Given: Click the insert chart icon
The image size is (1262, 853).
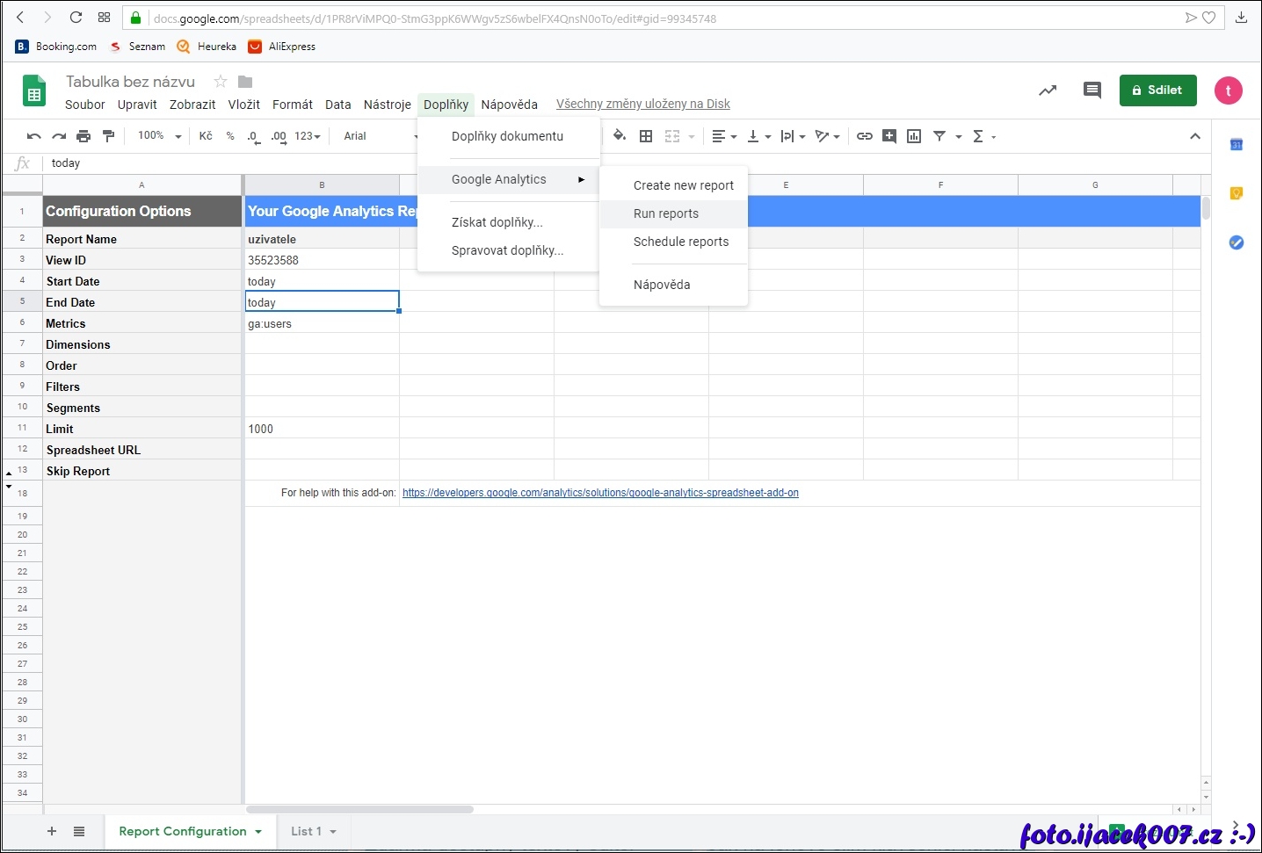Looking at the screenshot, I should (914, 136).
